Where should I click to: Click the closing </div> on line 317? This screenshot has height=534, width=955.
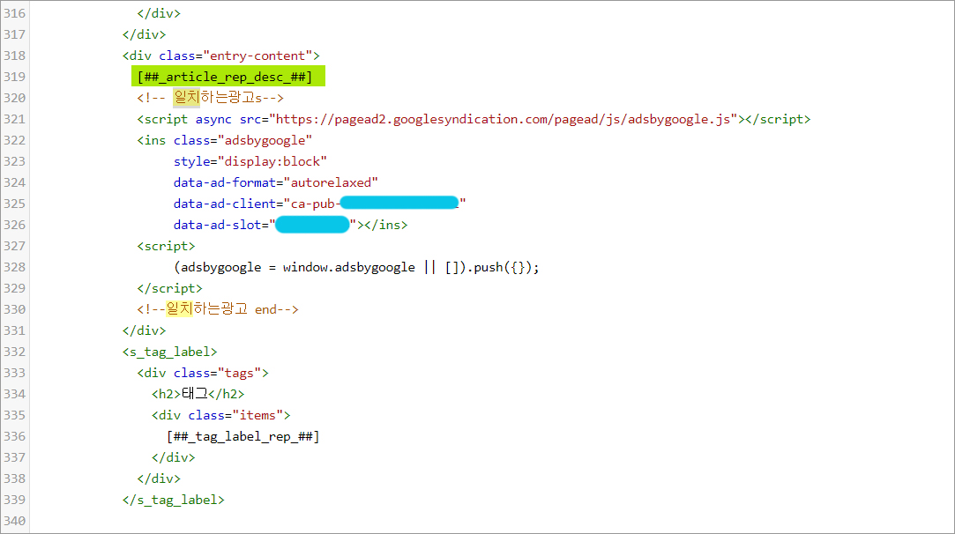click(x=145, y=34)
